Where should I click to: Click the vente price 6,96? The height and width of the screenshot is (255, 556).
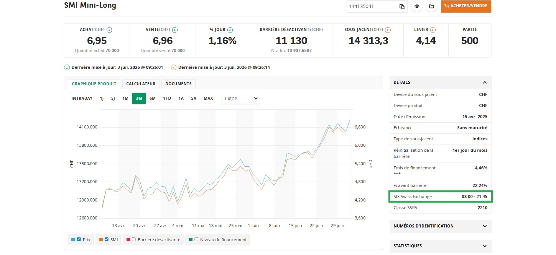[x=163, y=41]
